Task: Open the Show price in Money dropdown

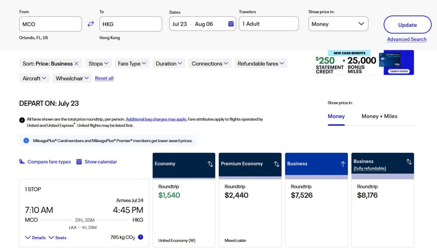Action: point(338,24)
